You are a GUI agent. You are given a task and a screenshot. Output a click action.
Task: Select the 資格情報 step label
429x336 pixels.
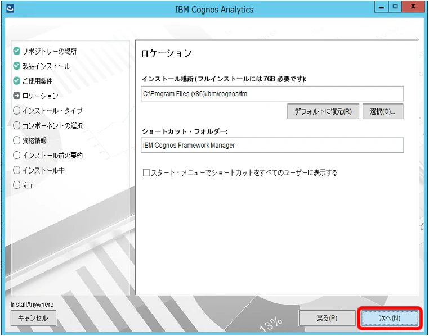[34, 140]
